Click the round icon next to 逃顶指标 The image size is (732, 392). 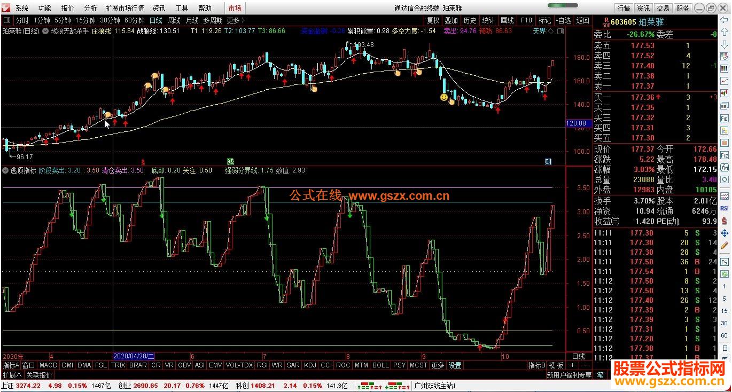5,170
